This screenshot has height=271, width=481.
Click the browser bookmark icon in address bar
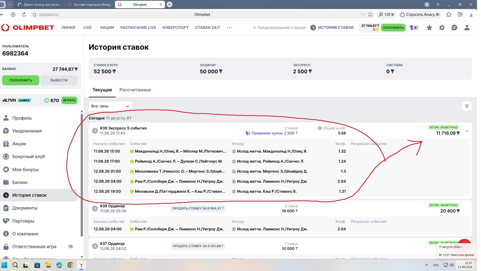370,15
